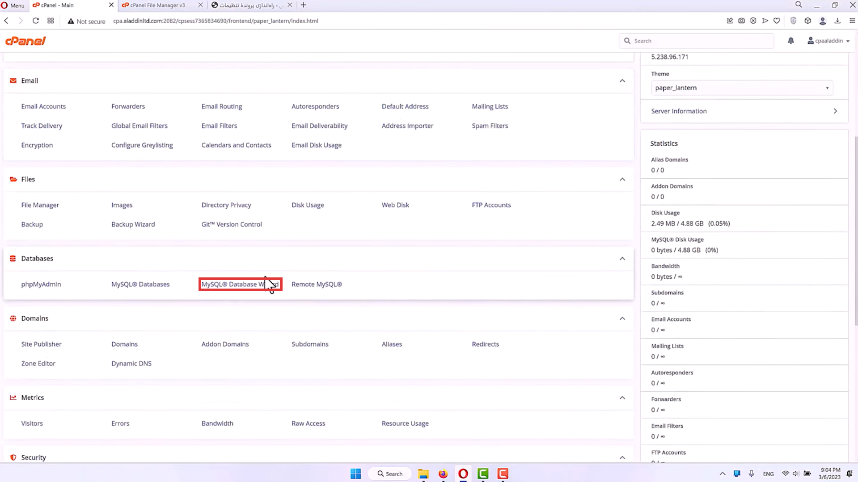This screenshot has height=482, width=858.
Task: Click the Windows taskbar Search box
Action: [390, 474]
